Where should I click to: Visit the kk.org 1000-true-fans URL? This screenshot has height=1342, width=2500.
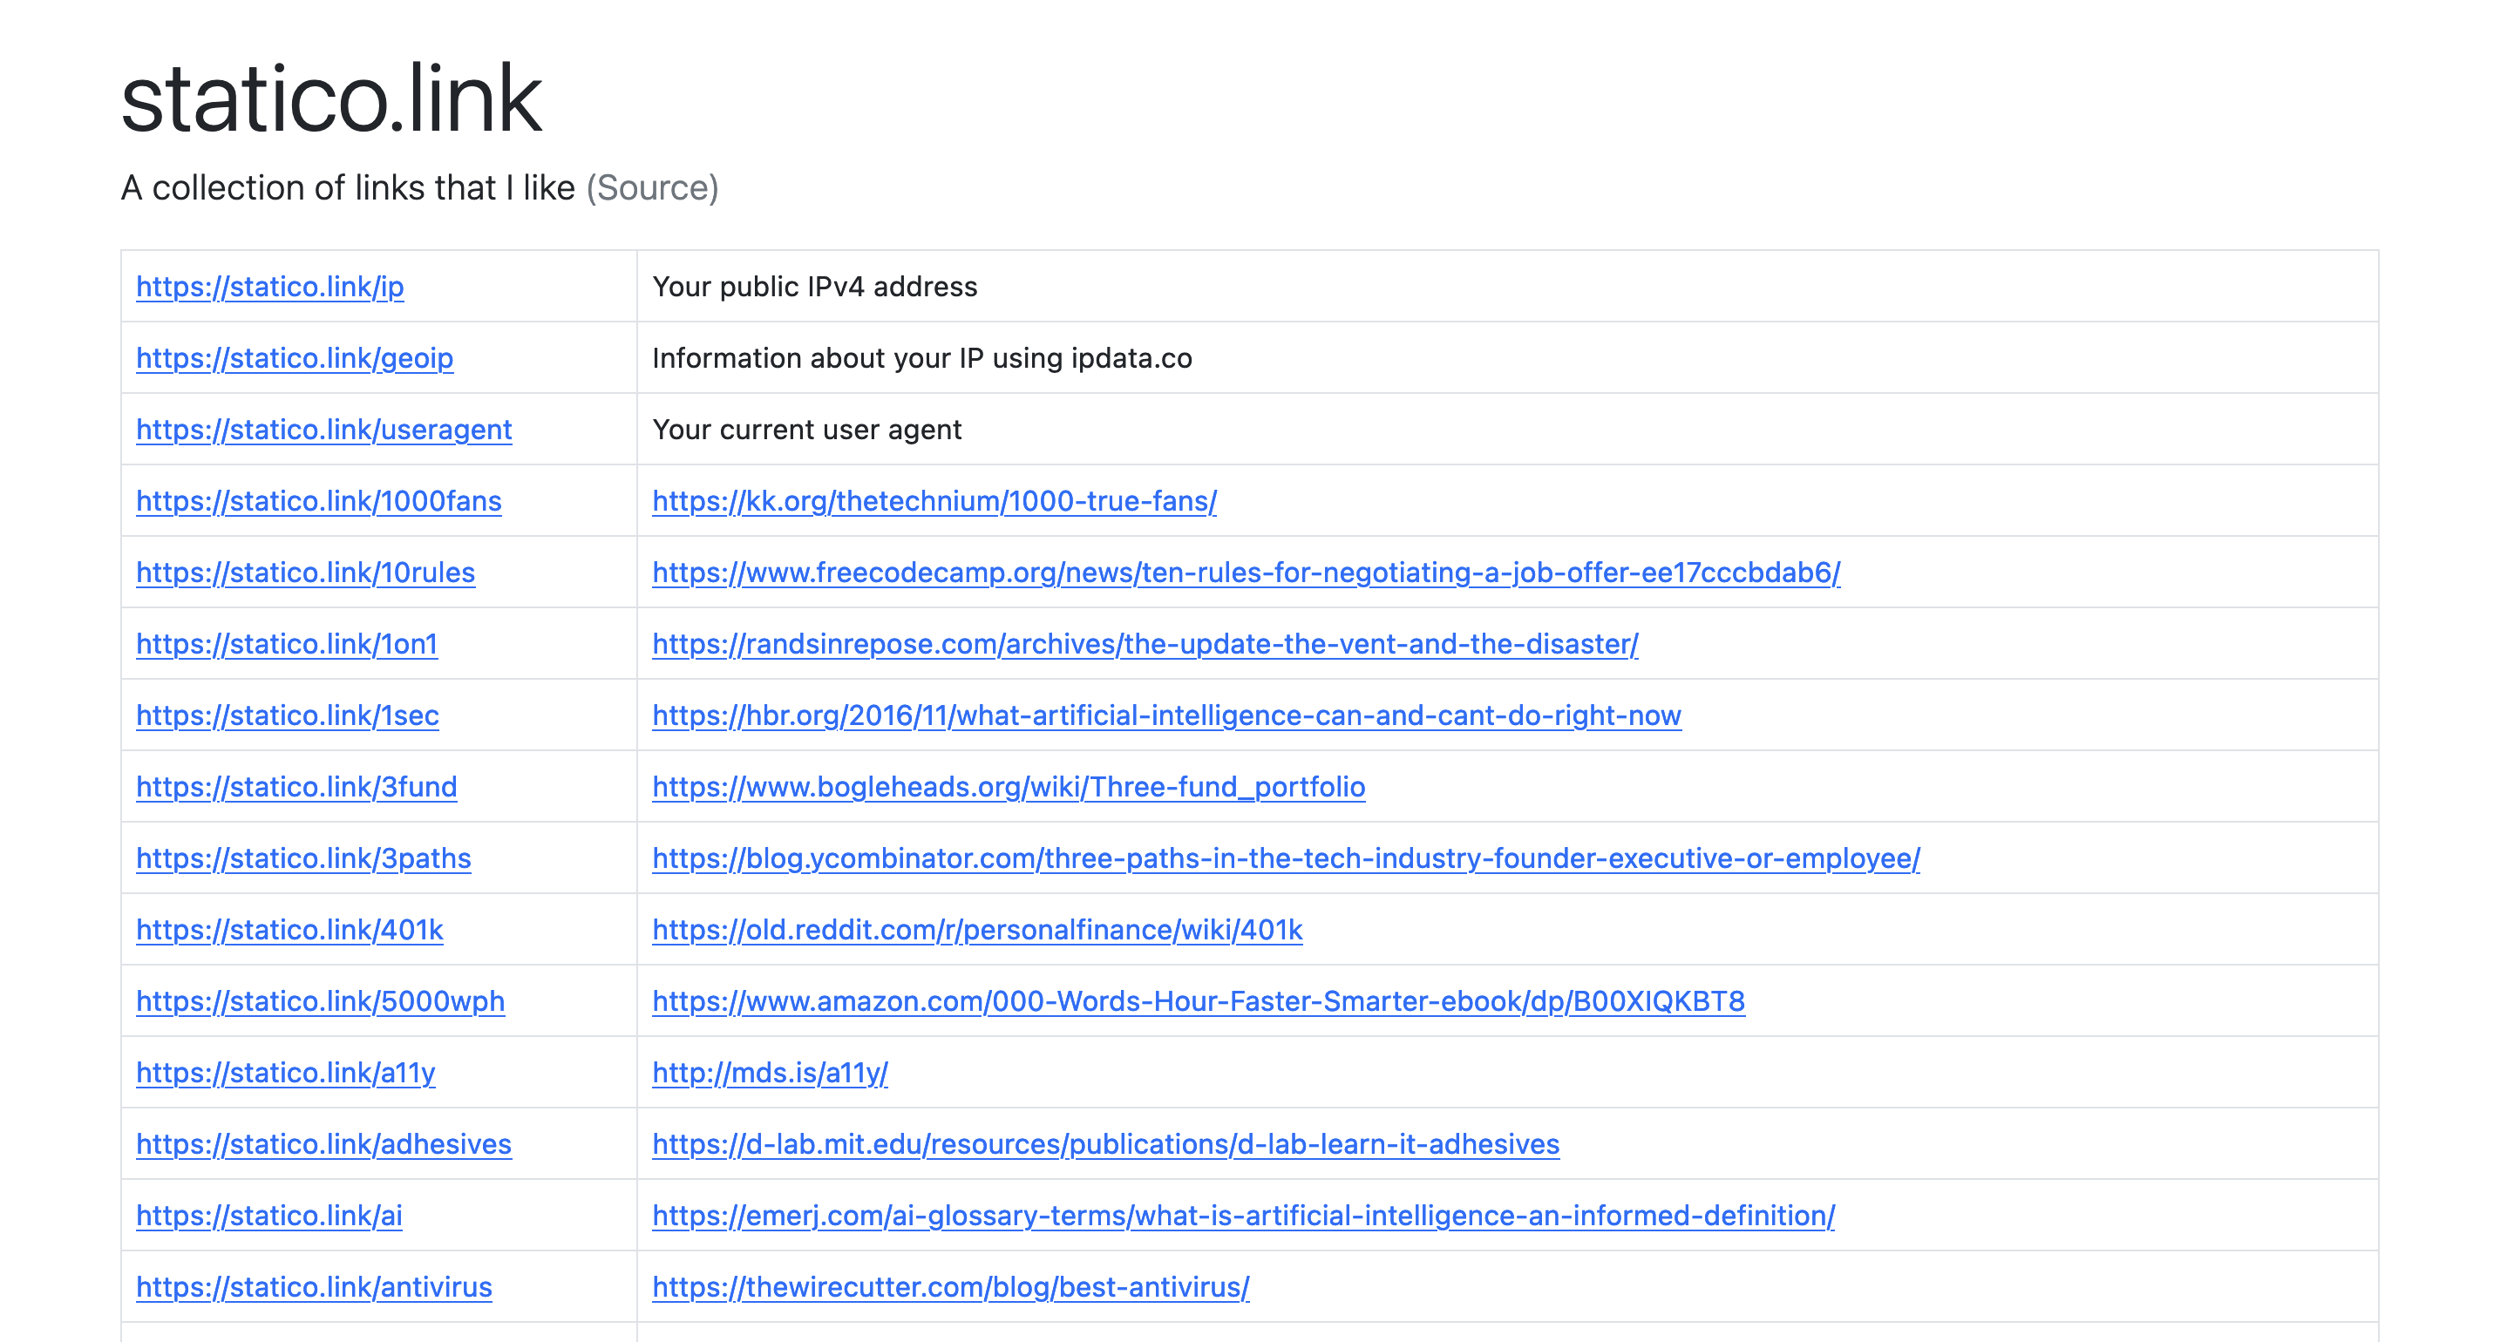pyautogui.click(x=934, y=501)
